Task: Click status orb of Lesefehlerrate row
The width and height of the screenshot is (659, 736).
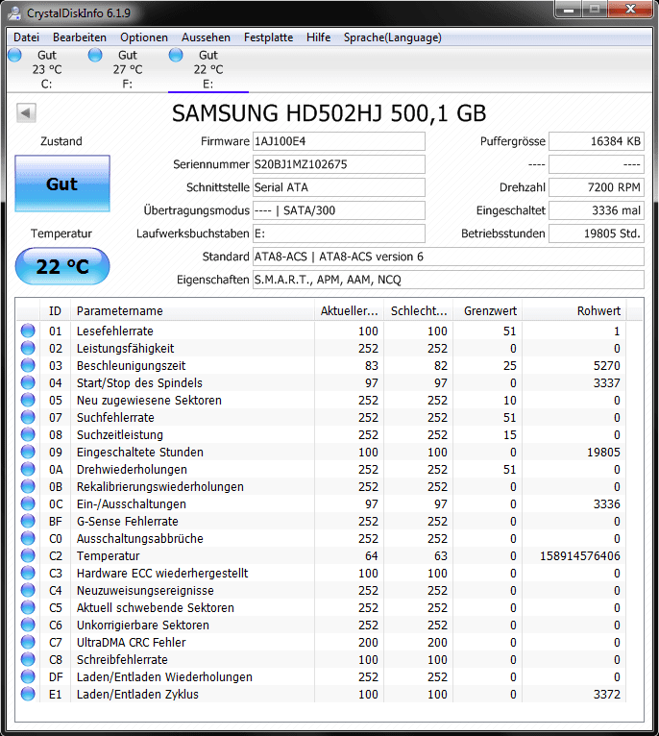Action: point(28,331)
